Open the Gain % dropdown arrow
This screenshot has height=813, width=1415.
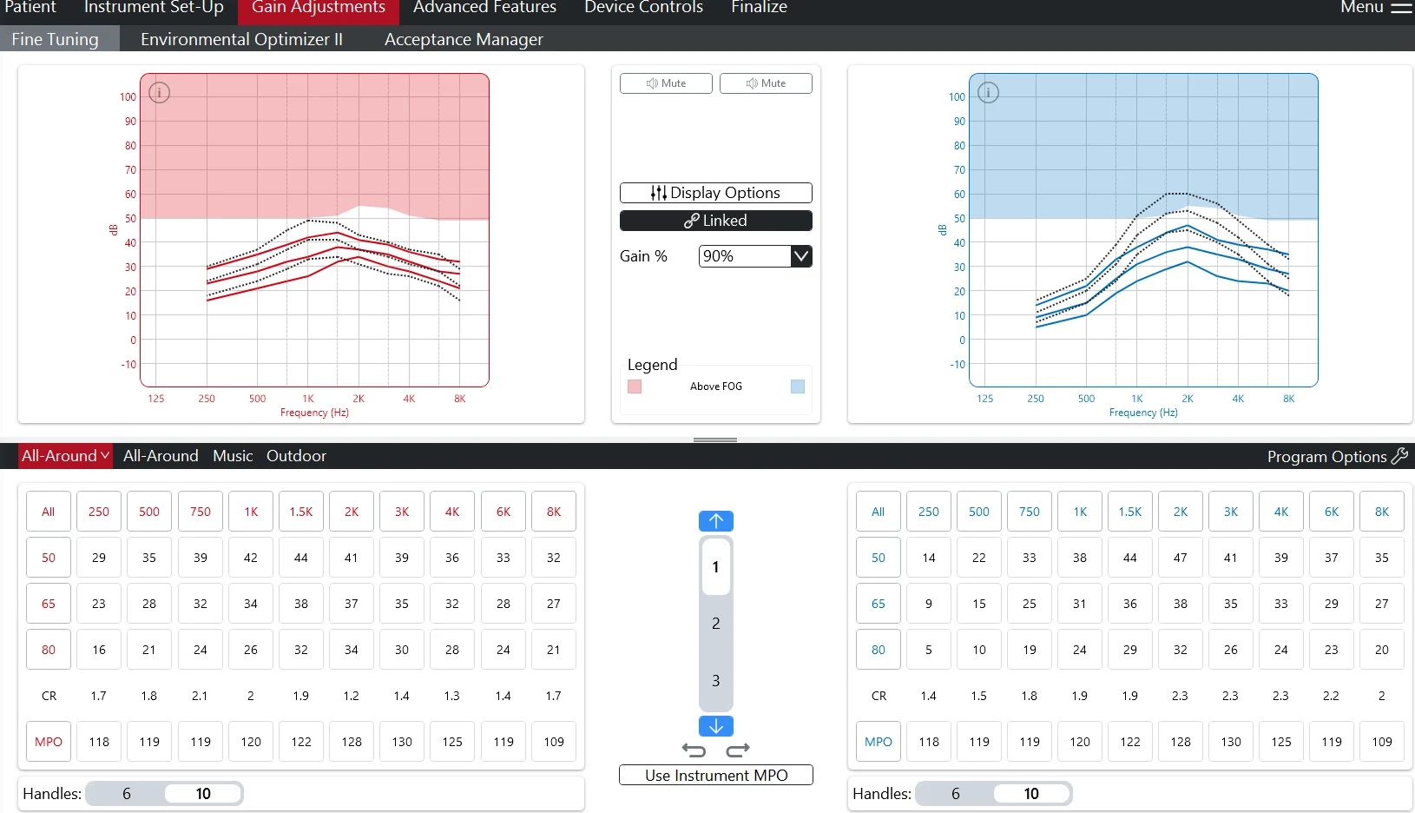click(801, 256)
